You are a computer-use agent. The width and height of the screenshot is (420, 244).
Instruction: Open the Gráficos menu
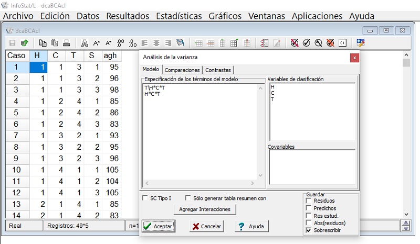coord(225,16)
